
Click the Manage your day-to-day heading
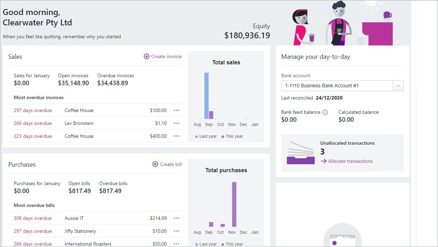coord(316,57)
